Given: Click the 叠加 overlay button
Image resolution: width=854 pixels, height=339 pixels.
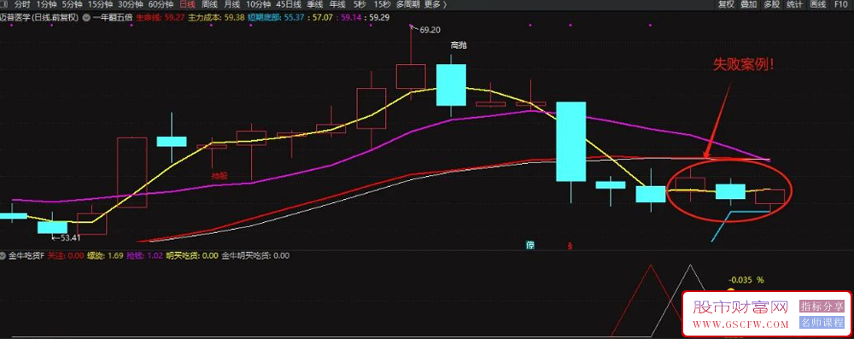Looking at the screenshot, I should (x=749, y=4).
